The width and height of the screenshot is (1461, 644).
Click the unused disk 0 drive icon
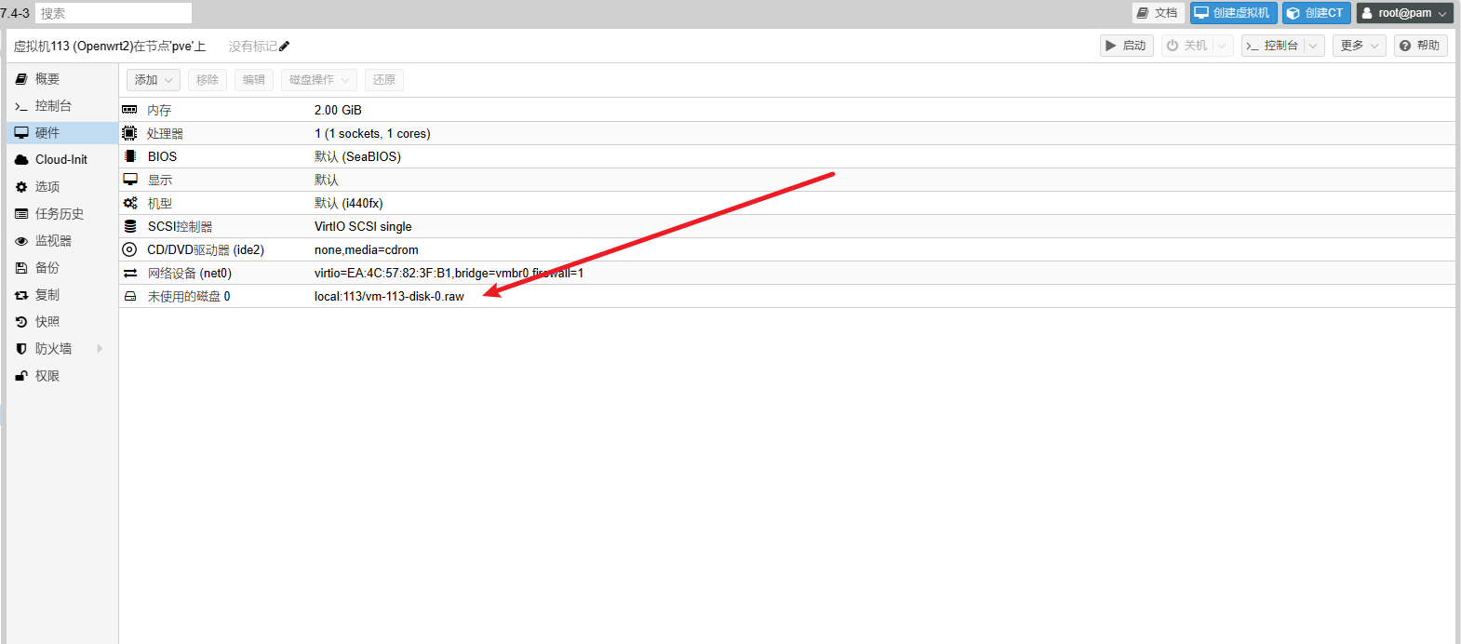click(x=130, y=296)
